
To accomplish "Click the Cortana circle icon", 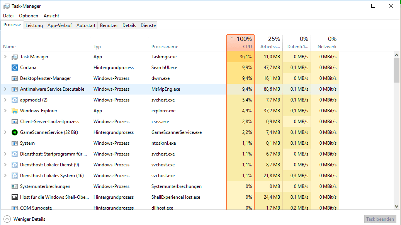I will (x=15, y=68).
